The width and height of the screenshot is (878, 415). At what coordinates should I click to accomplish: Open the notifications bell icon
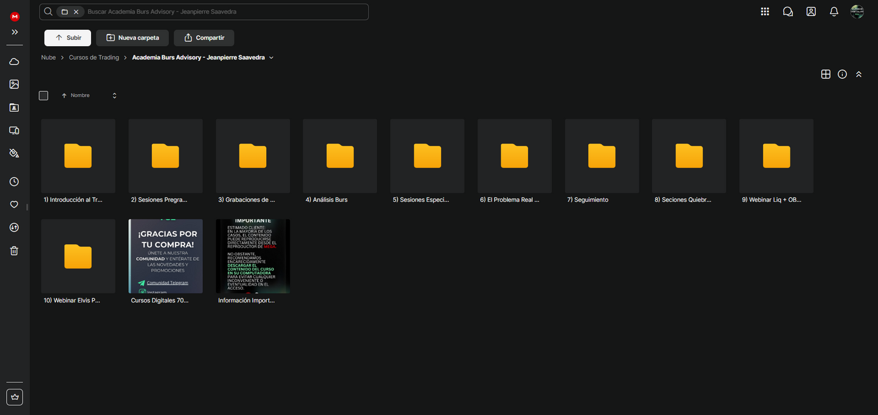(x=834, y=12)
